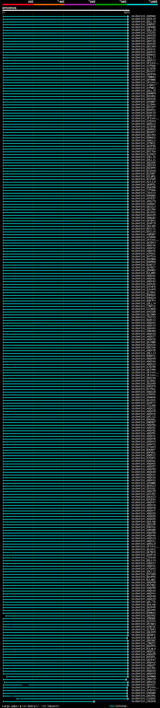
Task: Select hit label UniRef100_C5WW43
Action: [x=143, y=77]
